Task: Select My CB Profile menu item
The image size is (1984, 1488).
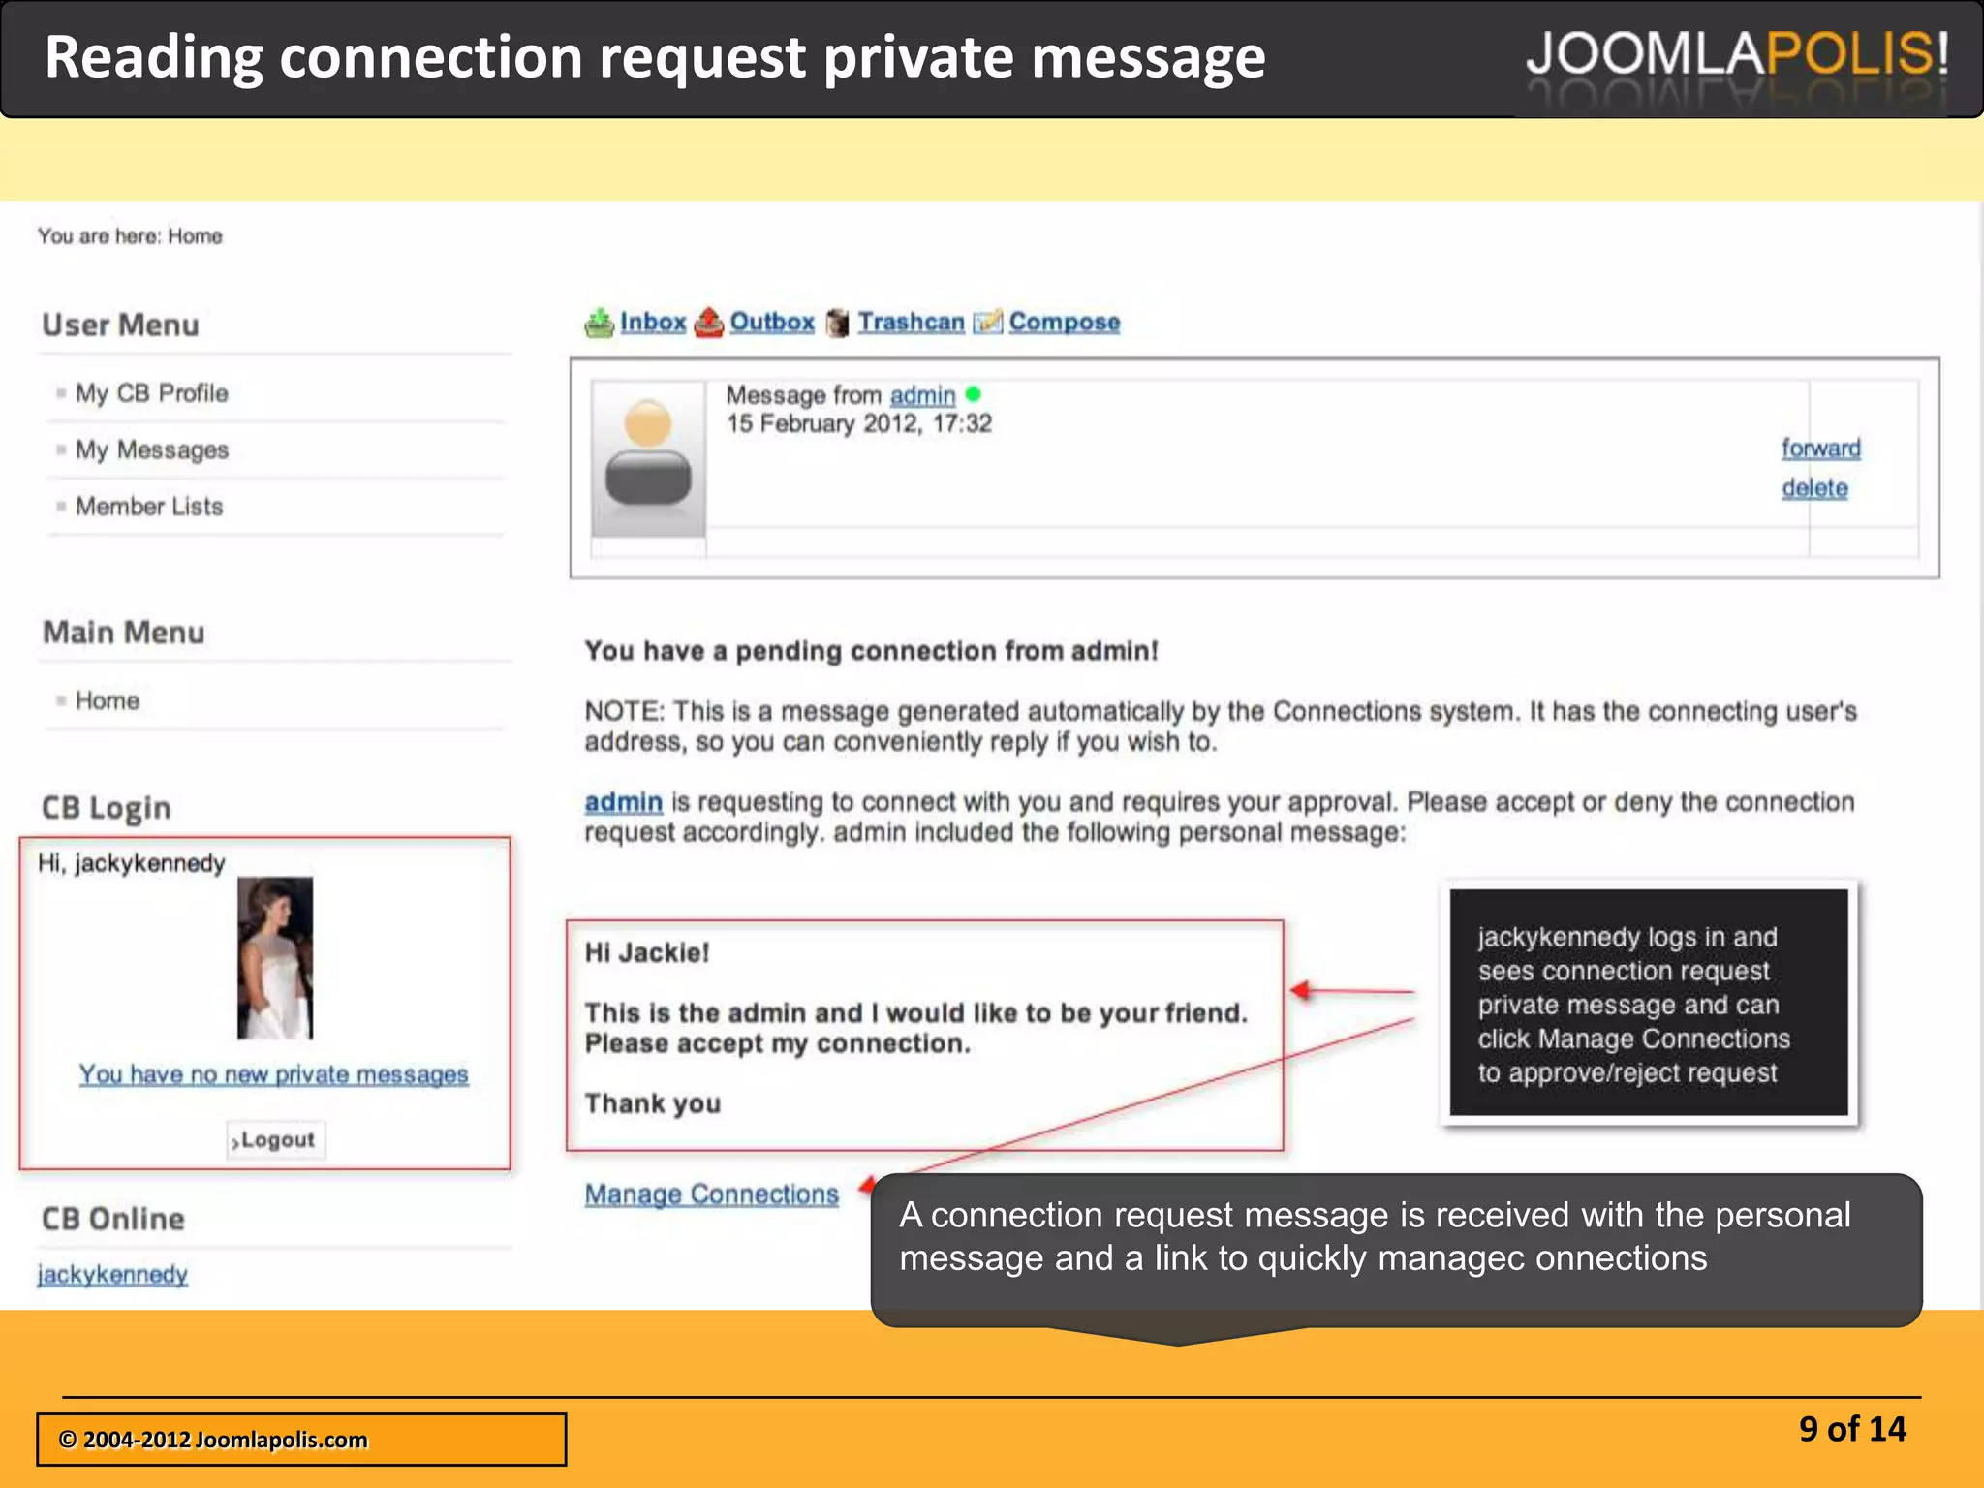Action: (x=152, y=393)
